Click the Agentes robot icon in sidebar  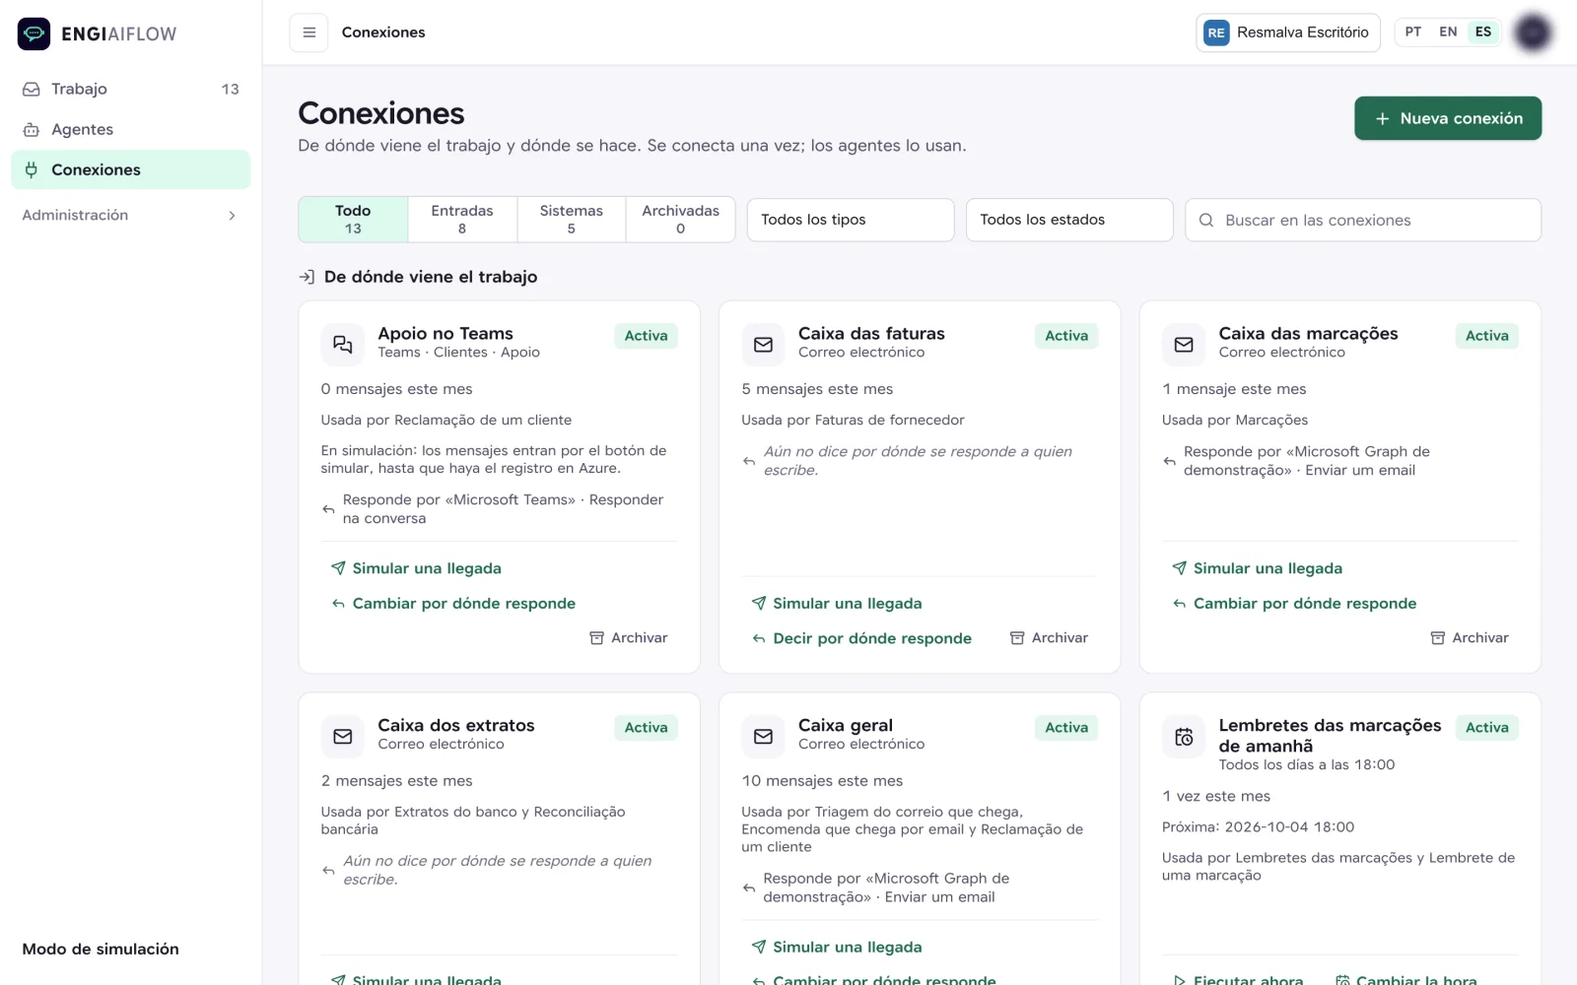(x=32, y=129)
